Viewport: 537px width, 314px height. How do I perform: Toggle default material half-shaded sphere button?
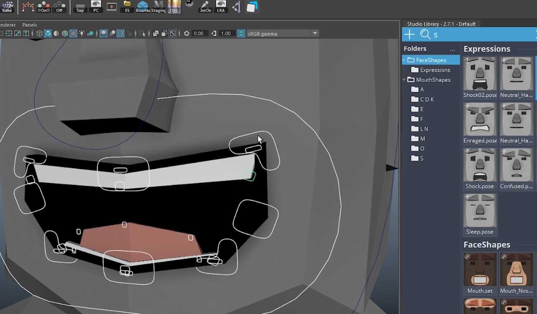pyautogui.click(x=57, y=34)
